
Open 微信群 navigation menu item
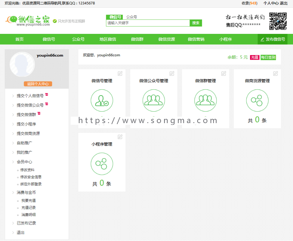pos(137,39)
